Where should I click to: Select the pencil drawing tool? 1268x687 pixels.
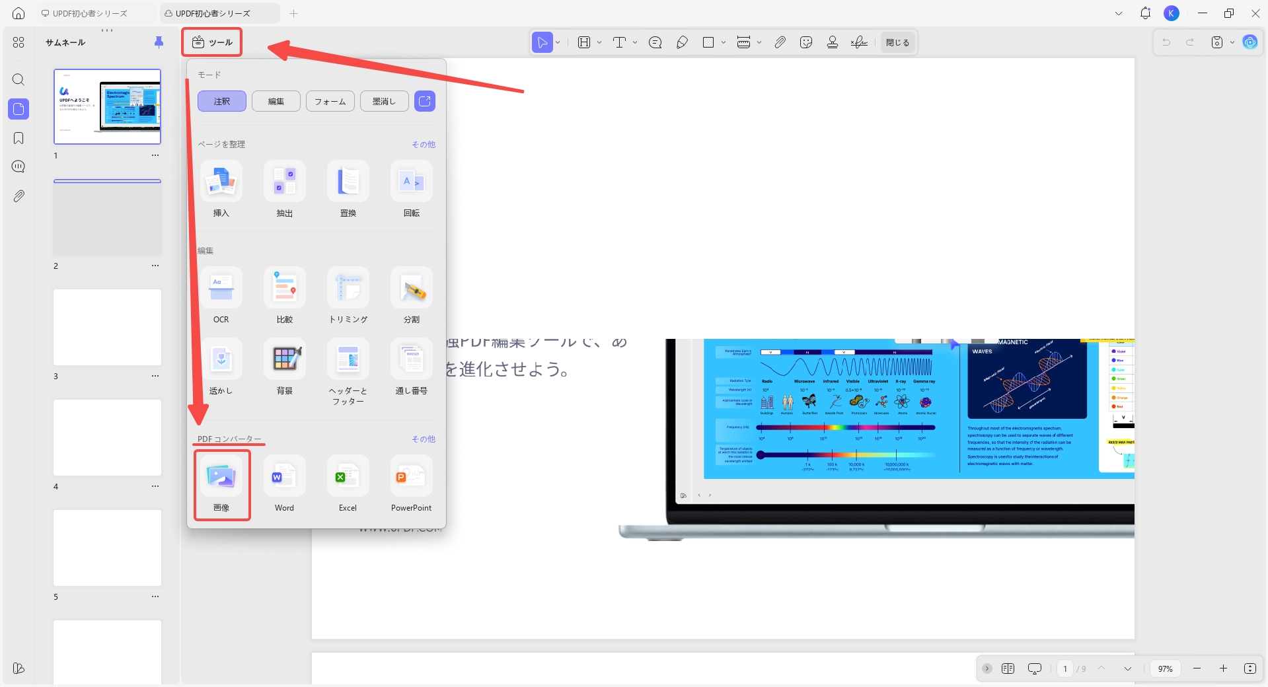click(683, 42)
